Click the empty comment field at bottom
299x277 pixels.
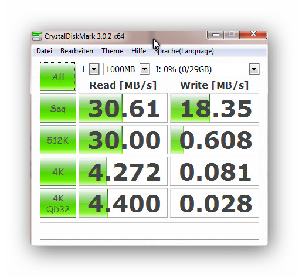click(149, 231)
